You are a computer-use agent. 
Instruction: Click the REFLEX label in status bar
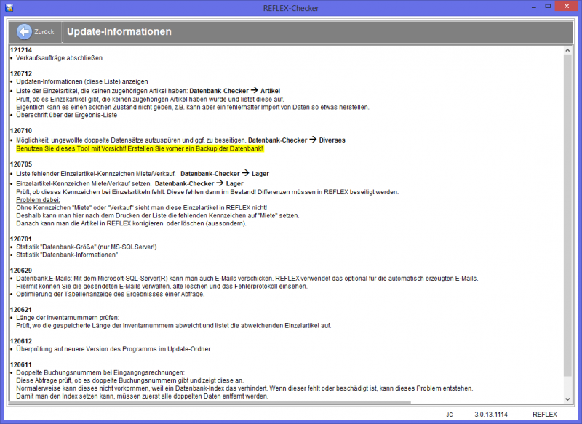click(545, 414)
